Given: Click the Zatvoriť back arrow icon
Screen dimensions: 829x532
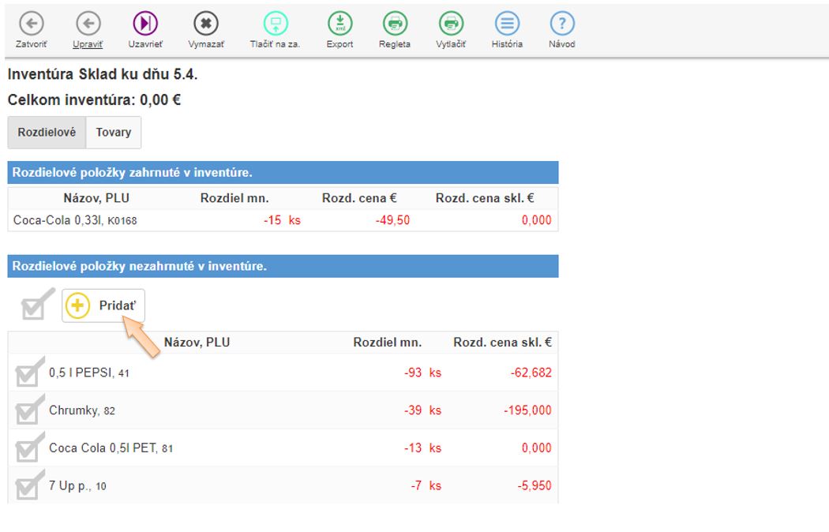Looking at the screenshot, I should click(x=32, y=24).
